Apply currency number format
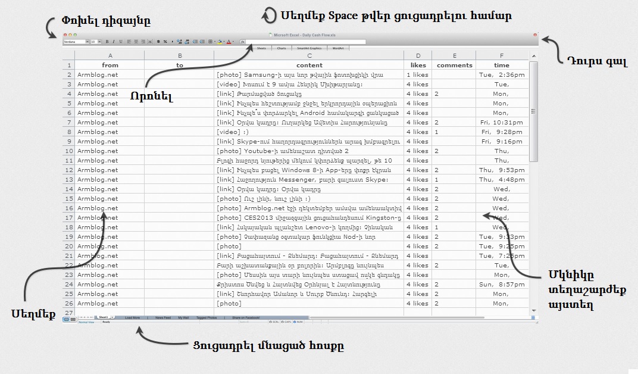 click(159, 42)
